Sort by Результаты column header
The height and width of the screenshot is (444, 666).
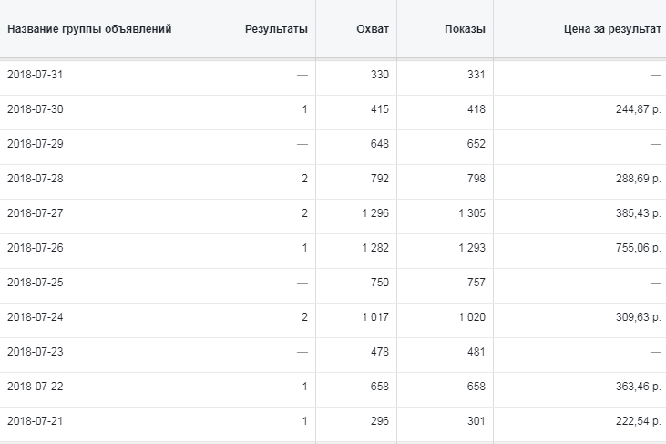point(276,29)
